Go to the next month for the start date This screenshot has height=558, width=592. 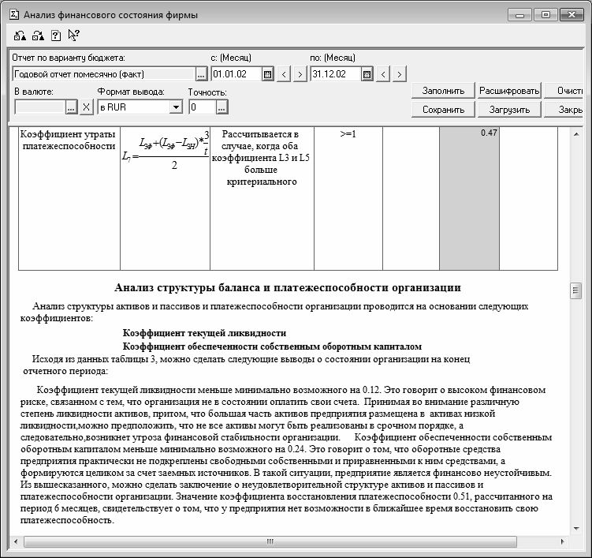click(x=300, y=74)
